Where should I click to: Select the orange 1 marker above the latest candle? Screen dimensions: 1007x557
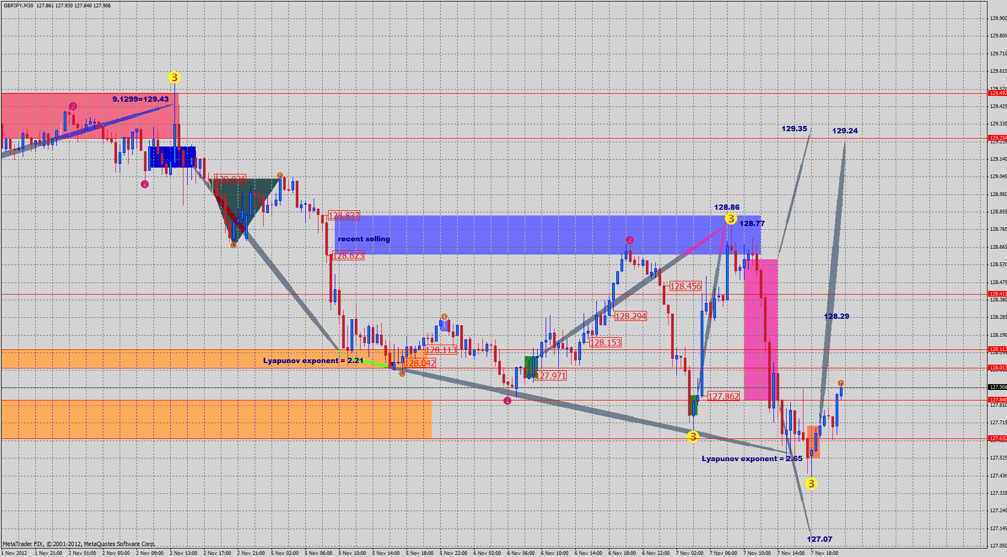click(841, 383)
